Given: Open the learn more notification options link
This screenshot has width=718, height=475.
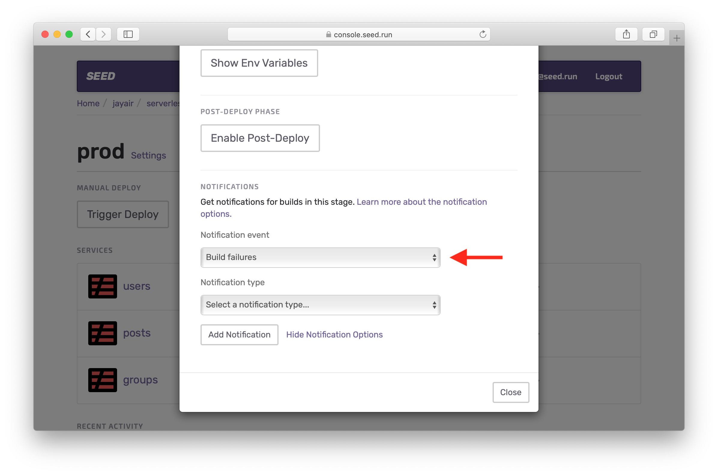Looking at the screenshot, I should point(421,202).
